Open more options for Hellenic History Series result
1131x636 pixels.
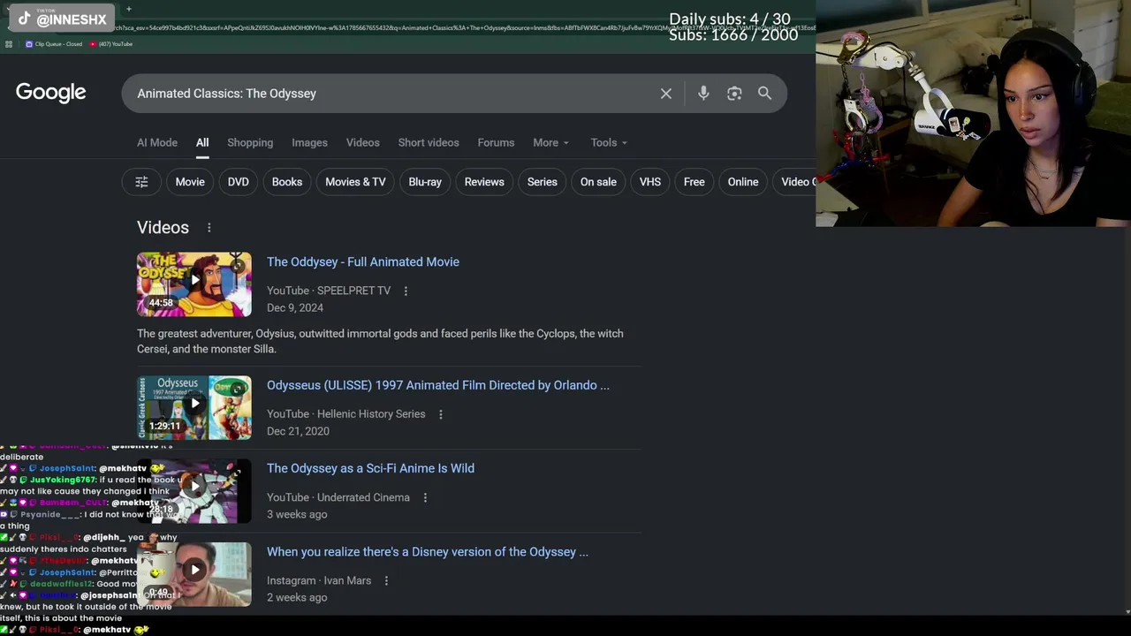point(441,414)
